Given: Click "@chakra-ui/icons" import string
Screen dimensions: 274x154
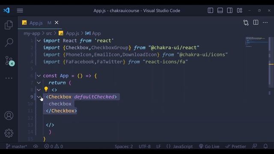Looking at the screenshot, I should click(202, 55).
